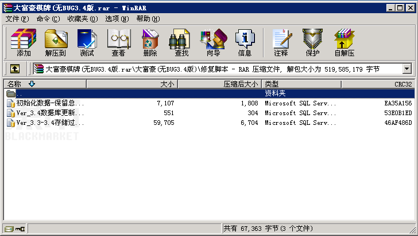This screenshot has height=236, width=418.
Task: Expand the address path dropdown arrow
Action: [407, 69]
